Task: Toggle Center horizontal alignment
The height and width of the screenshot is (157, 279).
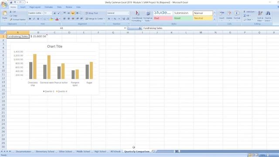Action: 68,19
